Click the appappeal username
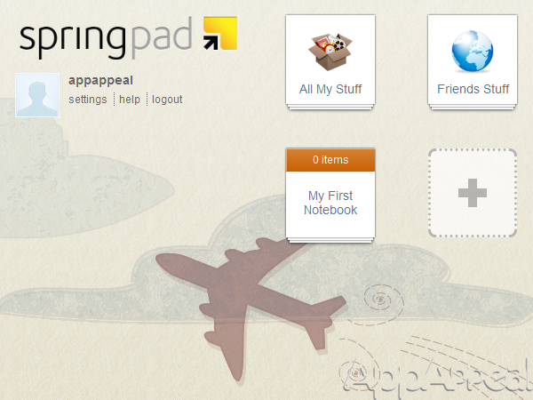 [x=100, y=81]
